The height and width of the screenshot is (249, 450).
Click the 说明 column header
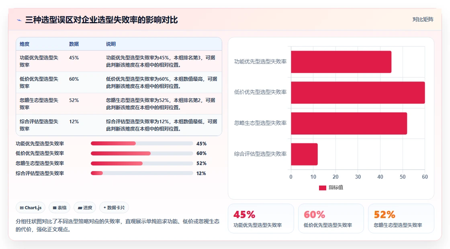point(111,44)
